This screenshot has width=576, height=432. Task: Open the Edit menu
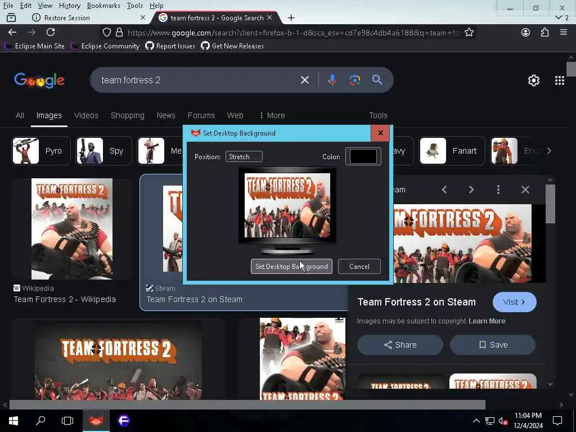click(x=26, y=6)
